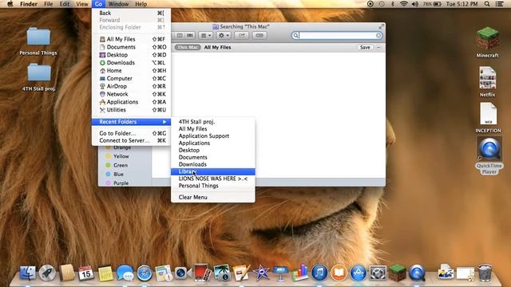Click the volume speaker menu bar icon

415,4
